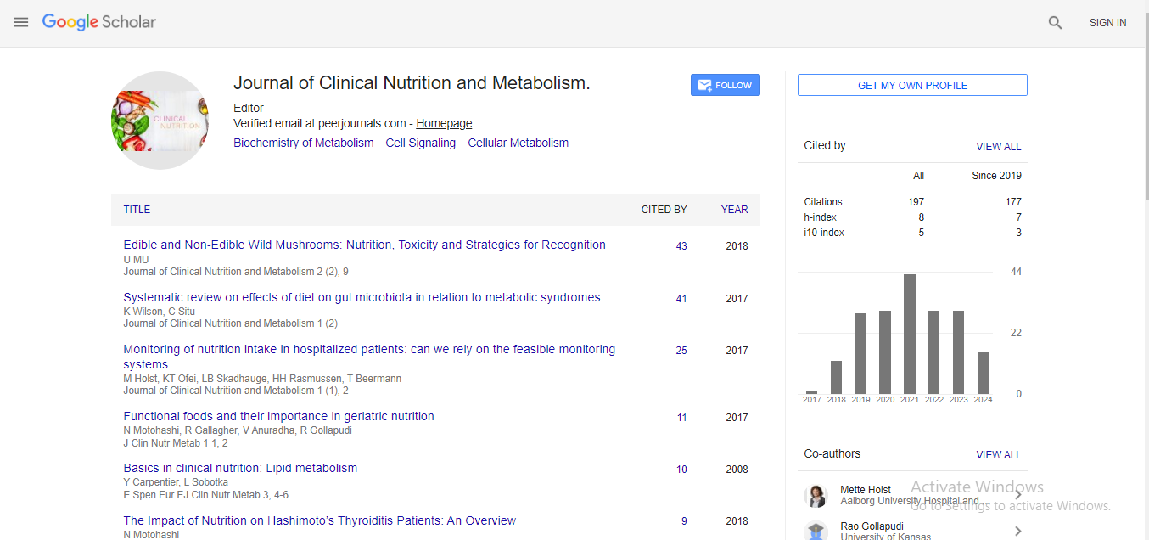Click the 2023 citations bar
Screen dimensions: 1149x540
958,352
